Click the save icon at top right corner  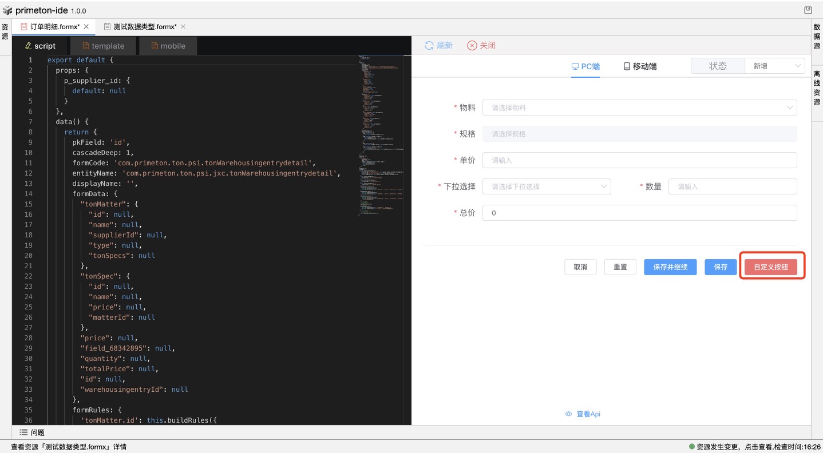pyautogui.click(x=808, y=10)
